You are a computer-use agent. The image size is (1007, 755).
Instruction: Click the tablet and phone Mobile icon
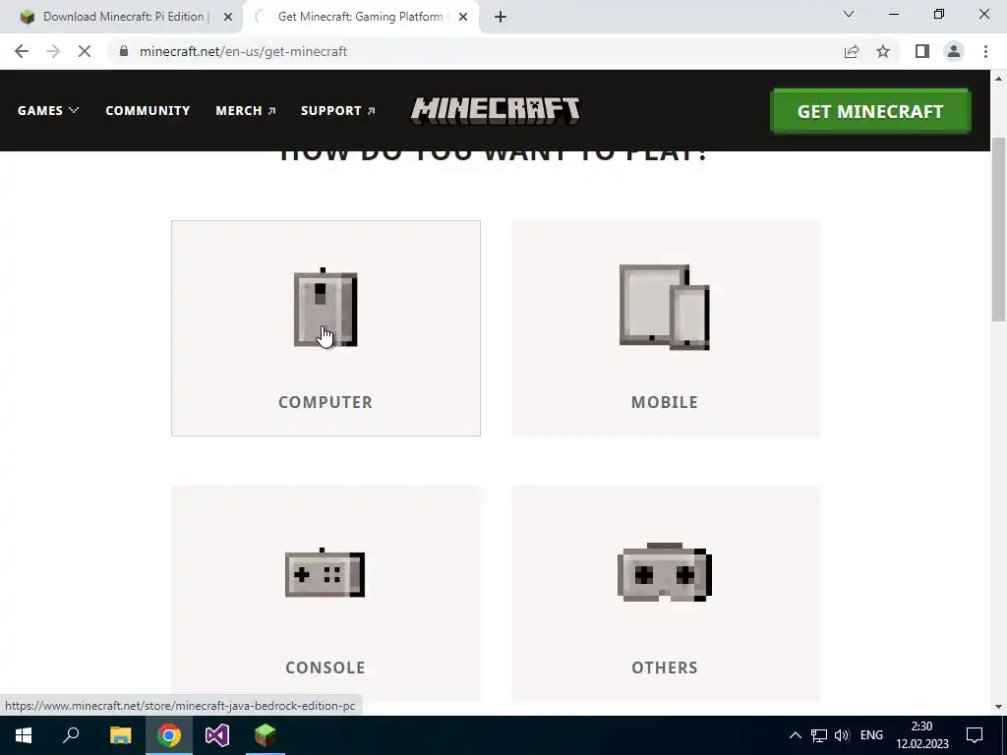click(x=665, y=307)
